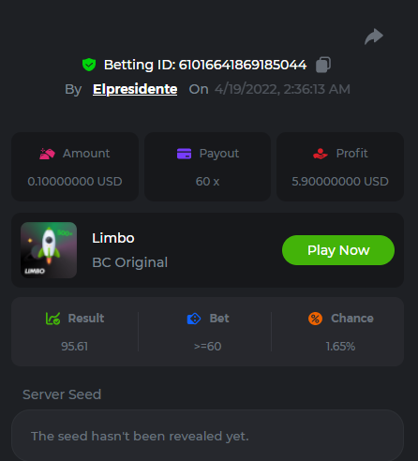This screenshot has width=418, height=461.
Task: Click the share arrow icon
Action: click(374, 37)
